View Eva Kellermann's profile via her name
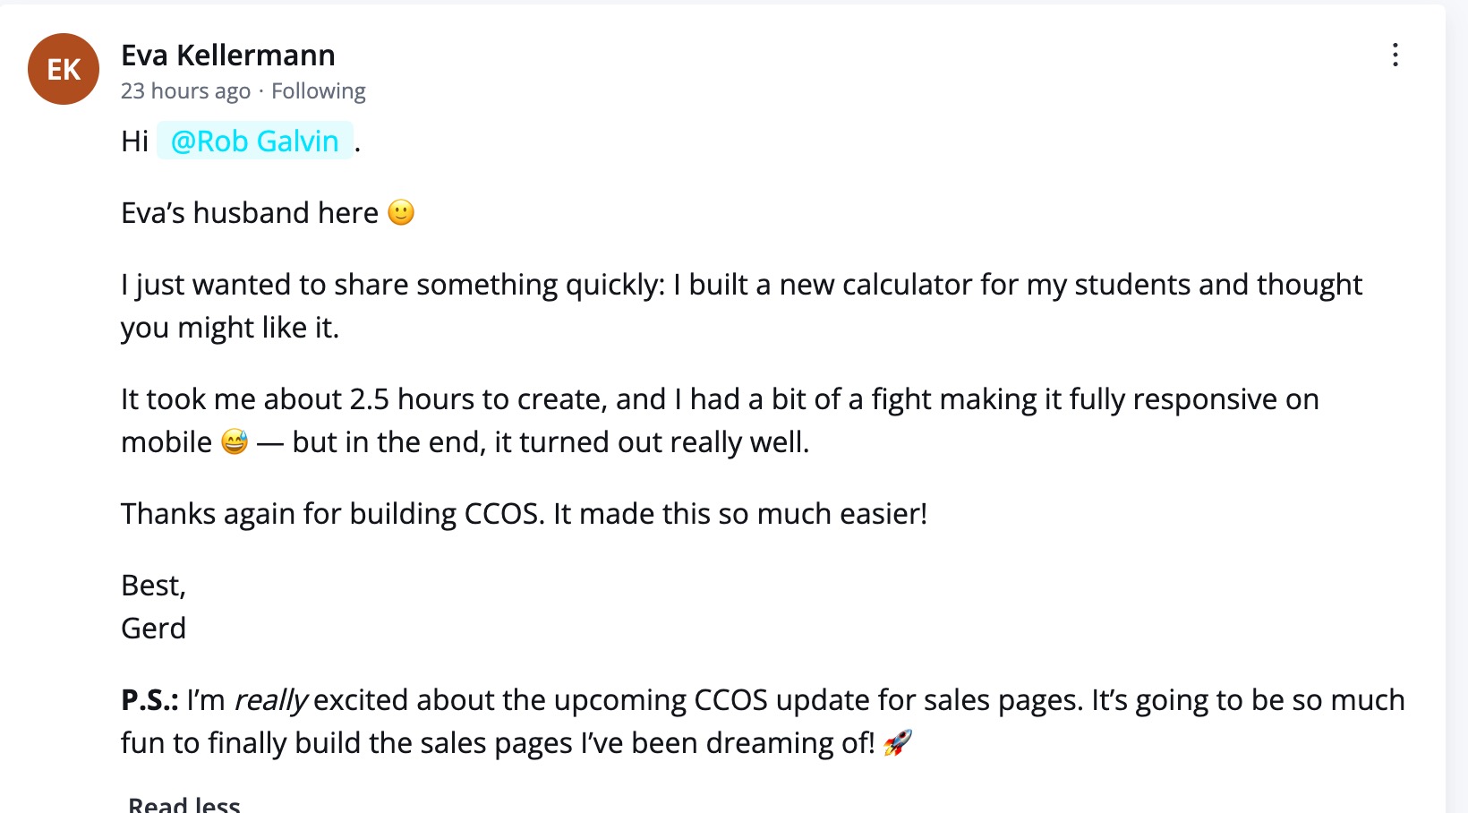 228,55
